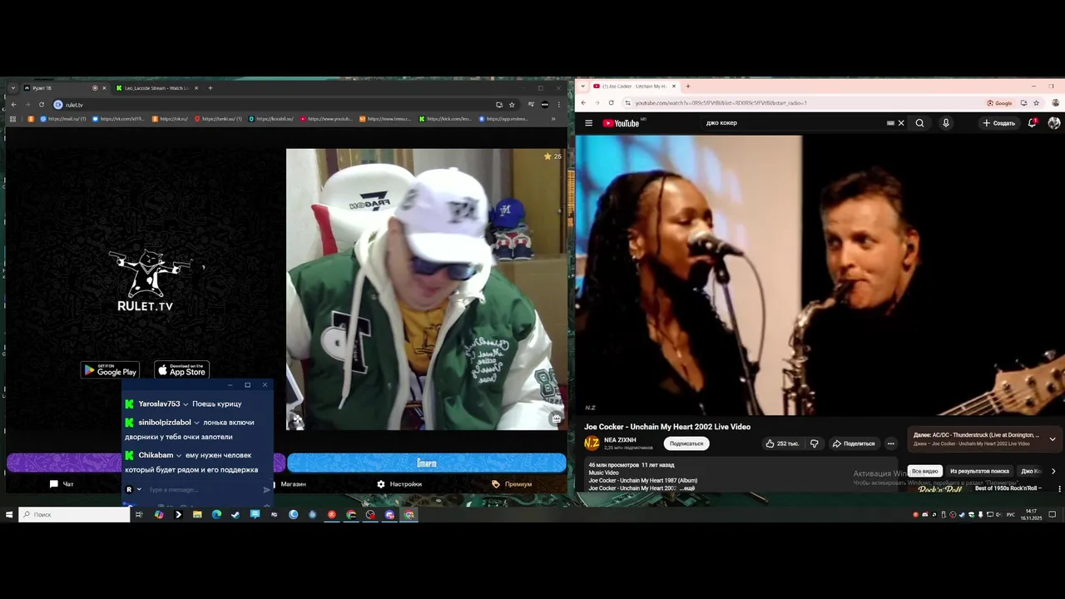
Task: Open the on-screen keyboard in YouTube search
Action: 890,123
